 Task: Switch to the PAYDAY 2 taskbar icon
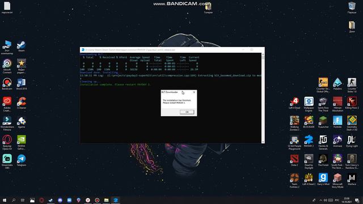[116, 200]
